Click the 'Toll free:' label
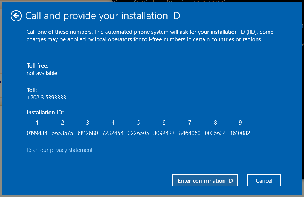 pos(38,66)
